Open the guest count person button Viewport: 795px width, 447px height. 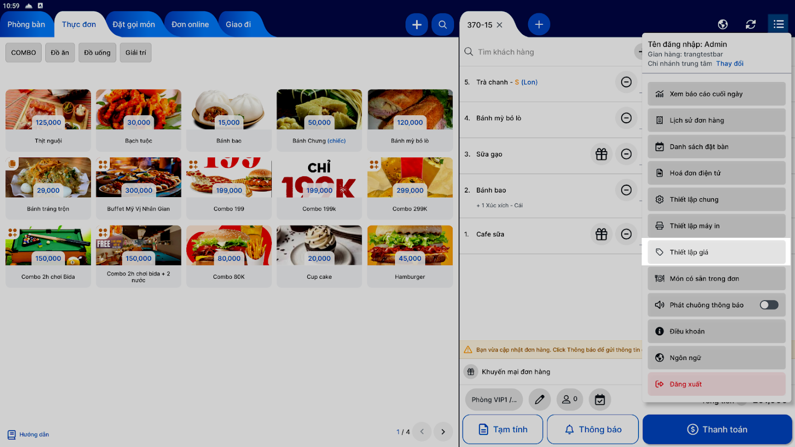(569, 399)
